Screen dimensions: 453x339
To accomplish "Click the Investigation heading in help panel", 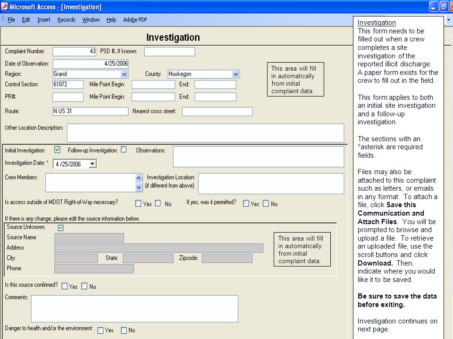I will pyautogui.click(x=377, y=23).
